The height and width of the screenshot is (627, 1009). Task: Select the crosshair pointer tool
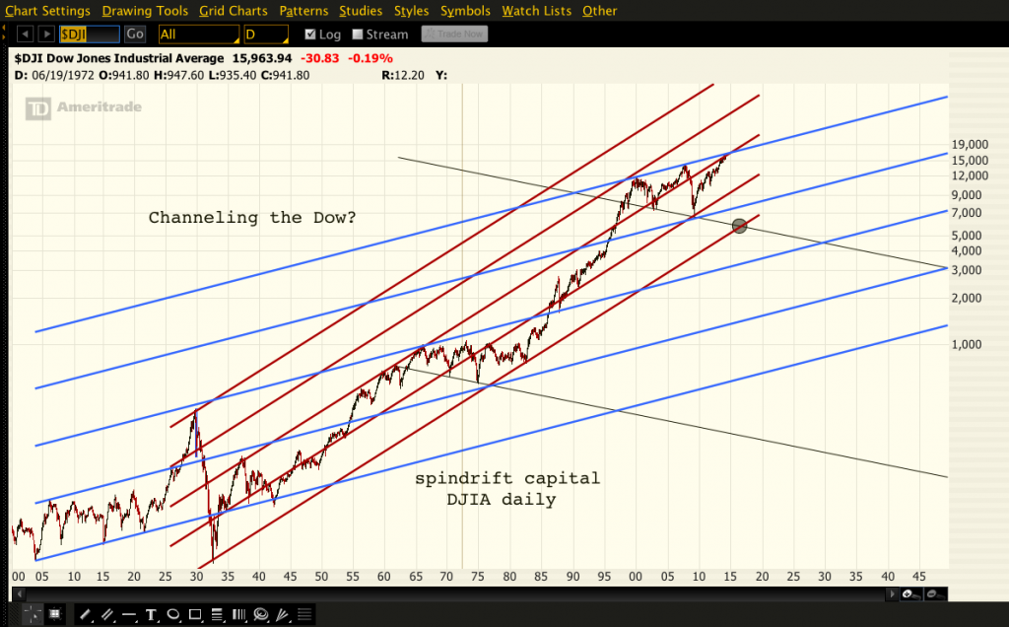coord(34,615)
